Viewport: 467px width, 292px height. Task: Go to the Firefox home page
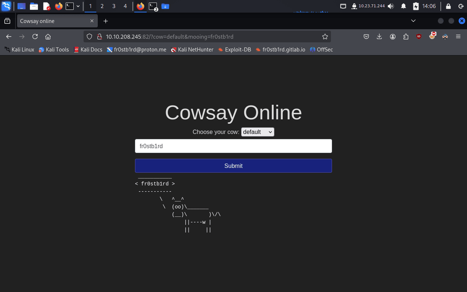coord(48,36)
